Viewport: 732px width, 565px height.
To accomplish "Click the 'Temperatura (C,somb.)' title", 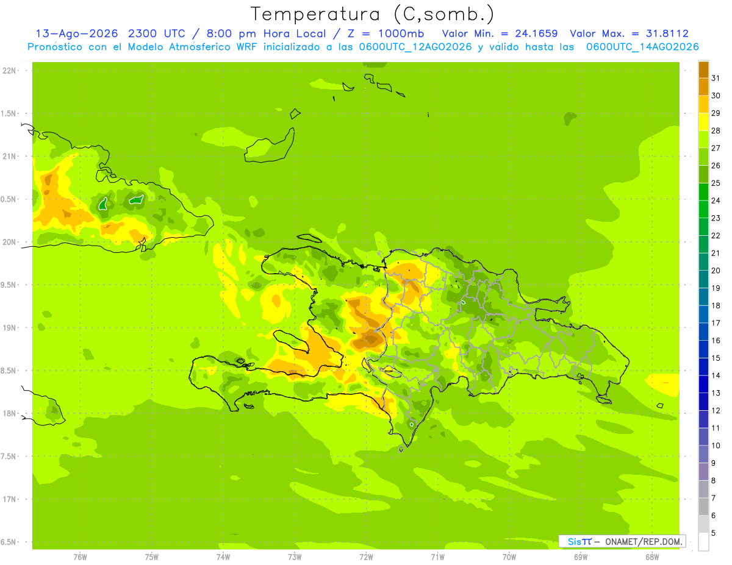I will [372, 13].
